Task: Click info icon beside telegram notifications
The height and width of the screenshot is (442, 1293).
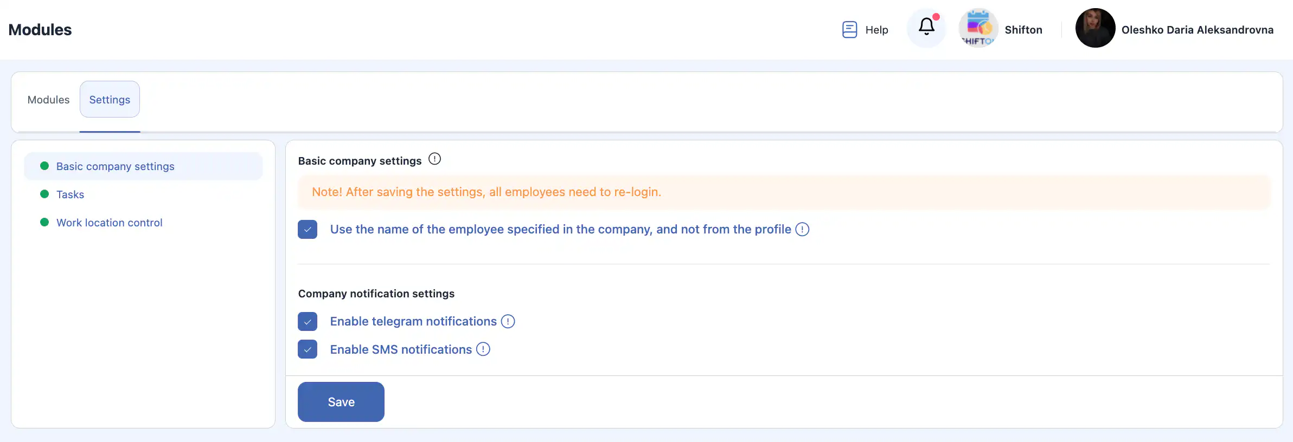Action: [x=508, y=322]
